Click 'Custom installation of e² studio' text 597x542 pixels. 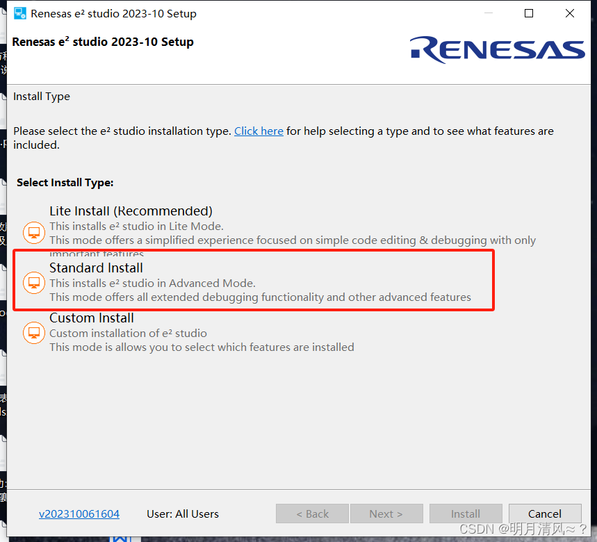coord(128,333)
